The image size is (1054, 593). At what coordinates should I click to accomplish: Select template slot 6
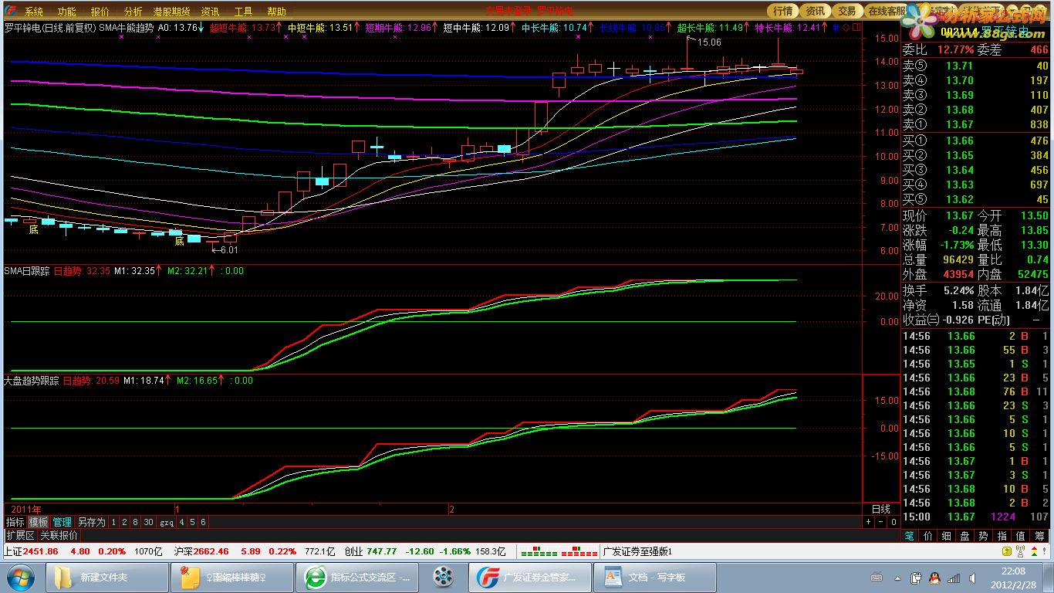204,522
